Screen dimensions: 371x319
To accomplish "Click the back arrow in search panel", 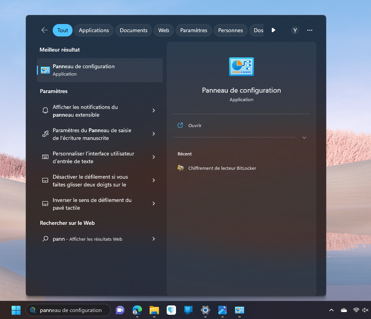I will coord(44,30).
